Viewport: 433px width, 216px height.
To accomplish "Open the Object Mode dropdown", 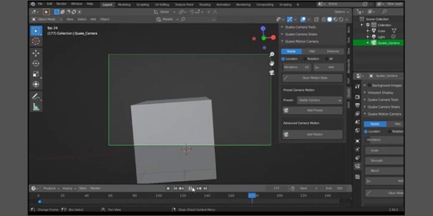I will 47,19.
